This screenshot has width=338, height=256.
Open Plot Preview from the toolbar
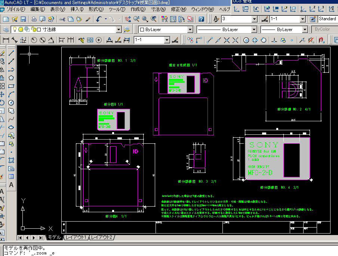pos(43,19)
